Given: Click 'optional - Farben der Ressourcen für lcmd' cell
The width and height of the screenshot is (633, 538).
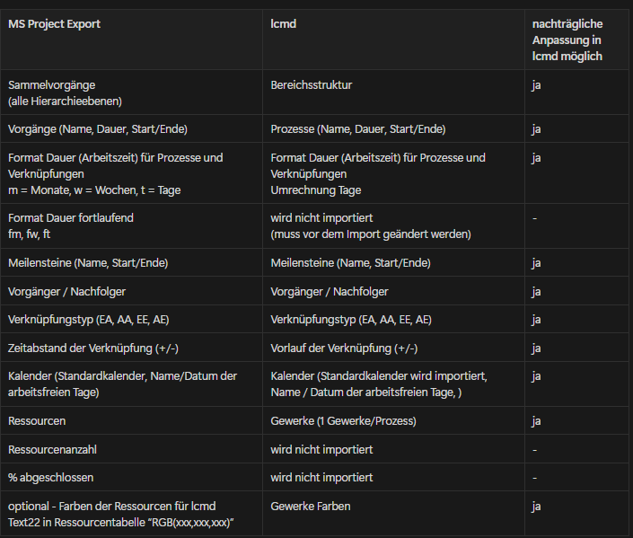Looking at the screenshot, I should 131,514.
